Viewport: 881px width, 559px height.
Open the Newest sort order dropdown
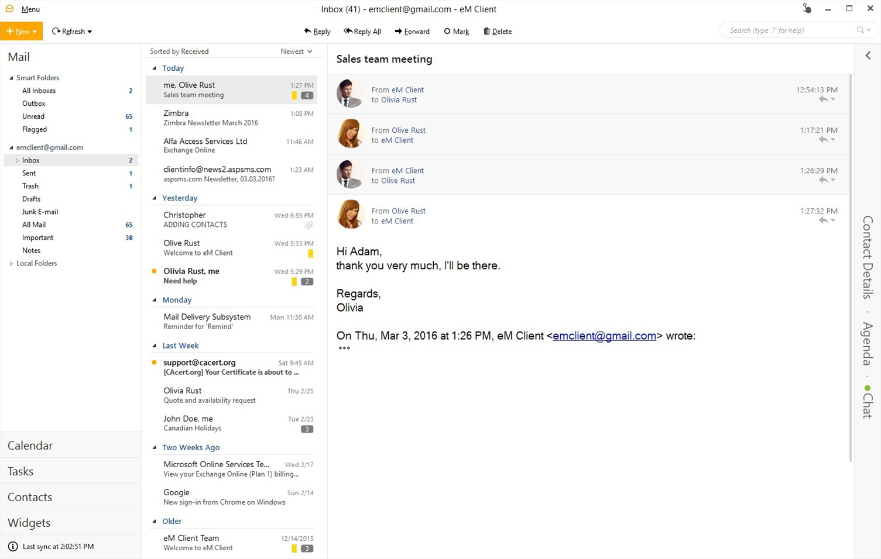pos(296,51)
